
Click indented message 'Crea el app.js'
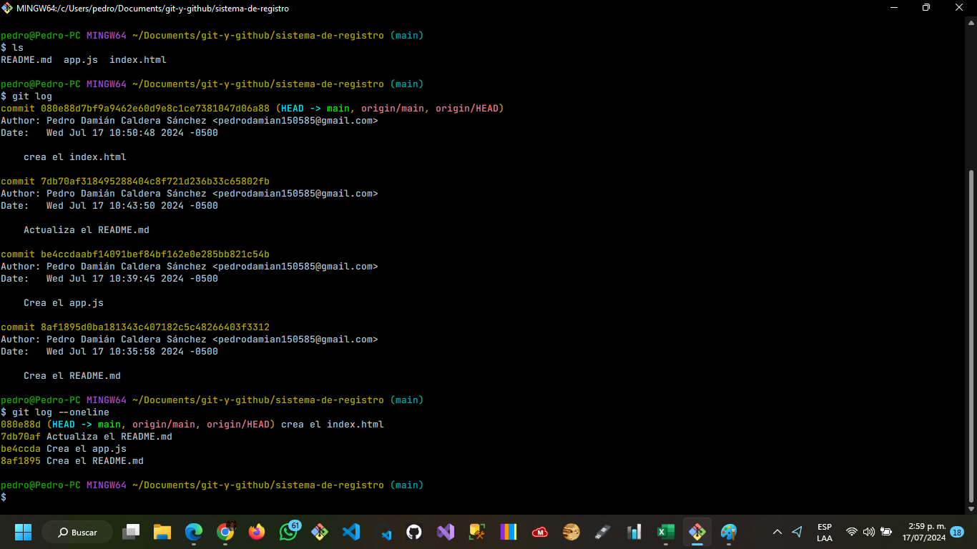pyautogui.click(x=64, y=303)
